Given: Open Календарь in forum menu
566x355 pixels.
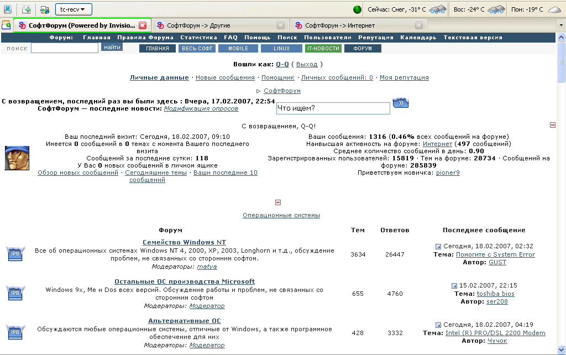Looking at the screenshot, I should [x=418, y=38].
